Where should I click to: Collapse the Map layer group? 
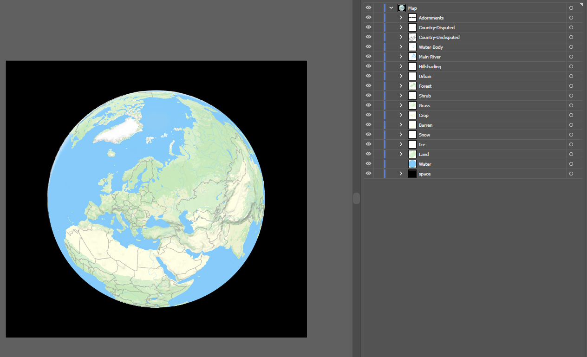point(391,8)
